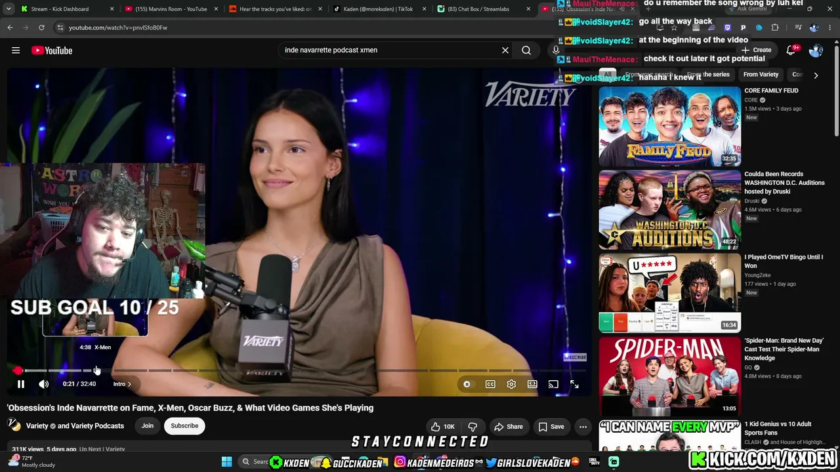Viewport: 840px width, 472px height.
Task: Open YouTube notifications bell
Action: tap(791, 50)
